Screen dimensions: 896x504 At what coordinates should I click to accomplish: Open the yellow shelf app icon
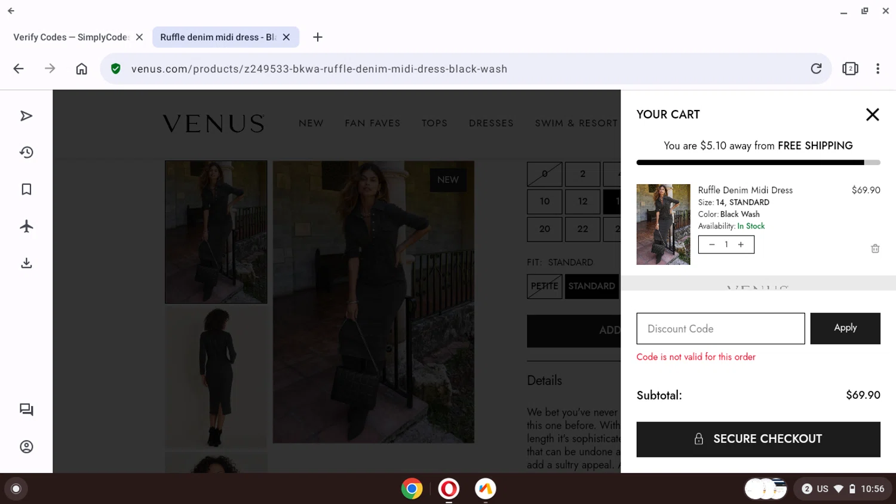tap(485, 488)
